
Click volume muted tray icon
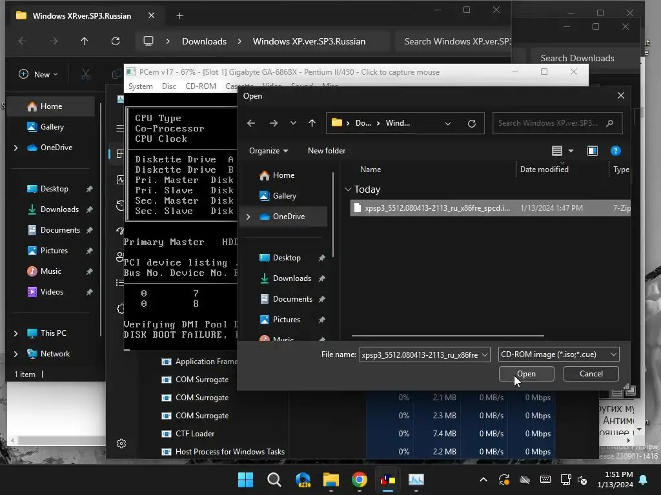coord(583,480)
